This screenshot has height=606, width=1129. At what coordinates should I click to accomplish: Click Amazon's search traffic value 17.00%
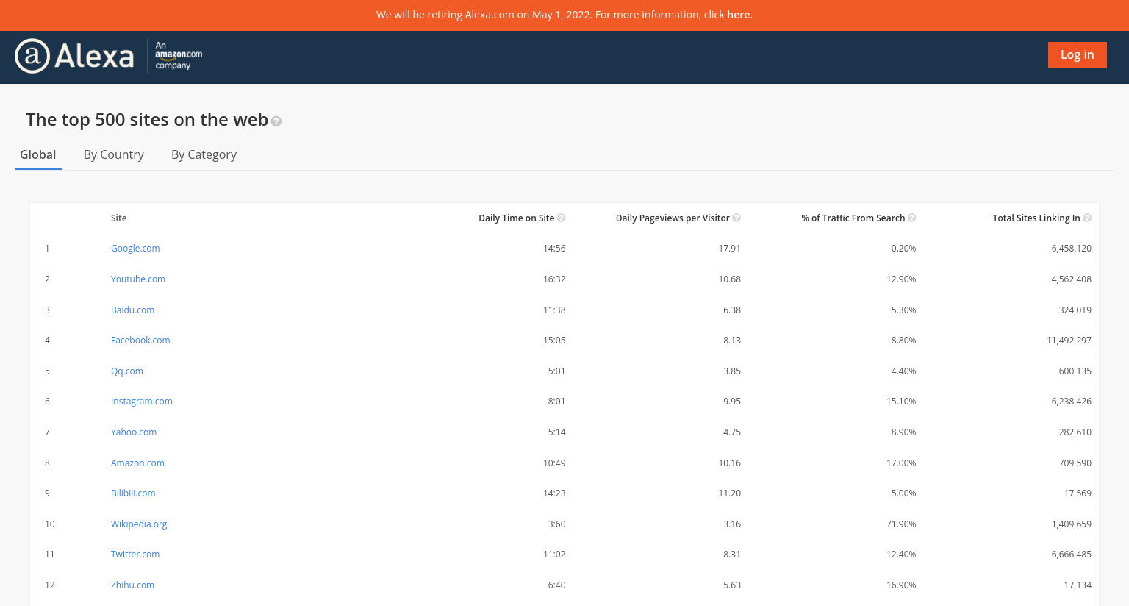[x=901, y=463]
